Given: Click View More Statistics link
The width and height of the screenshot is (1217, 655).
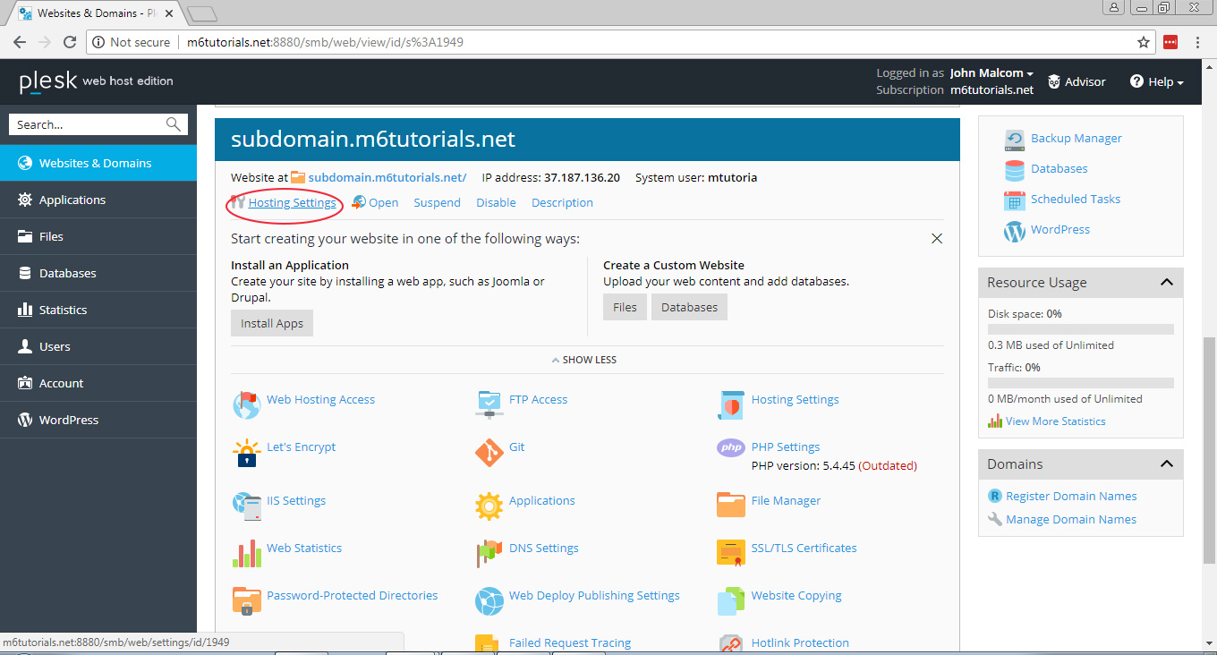Looking at the screenshot, I should [x=1055, y=421].
